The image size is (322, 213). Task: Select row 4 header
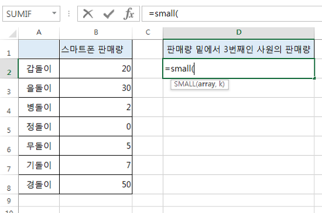click(9, 107)
